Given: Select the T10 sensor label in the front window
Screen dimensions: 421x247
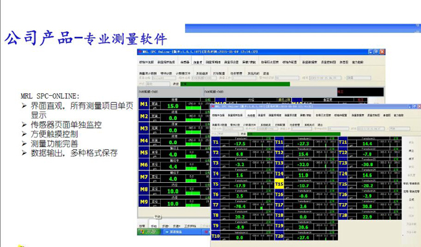Looking at the screenshot, I should click(x=216, y=236).
